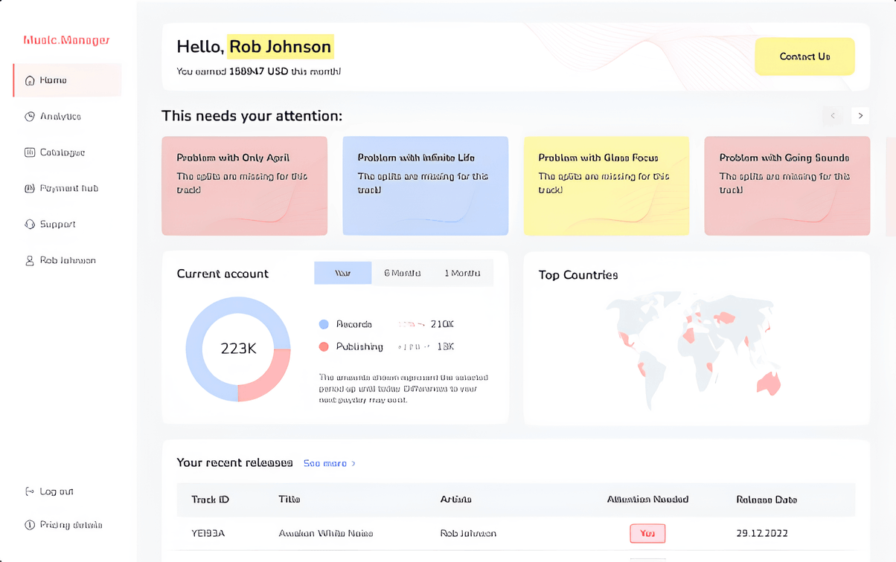Open Analytics via its pie chart icon

(30, 117)
